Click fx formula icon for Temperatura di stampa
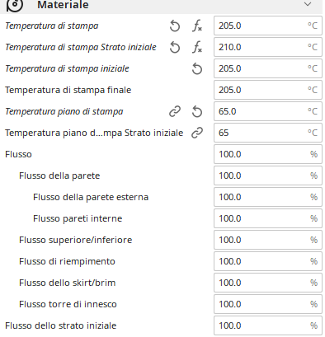The height and width of the screenshot is (337, 325). click(x=197, y=26)
